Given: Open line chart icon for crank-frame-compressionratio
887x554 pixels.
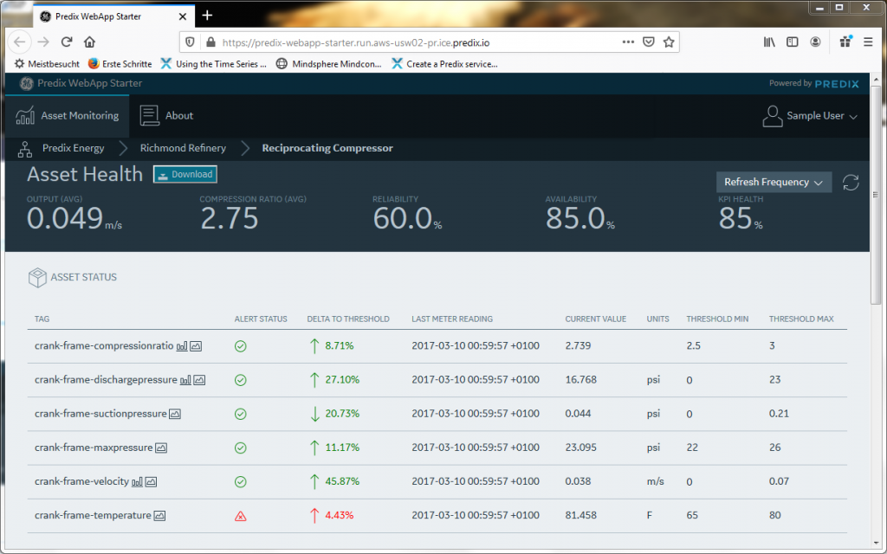Looking at the screenshot, I should click(x=196, y=346).
